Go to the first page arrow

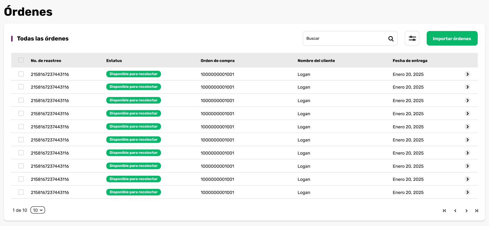tap(444, 211)
